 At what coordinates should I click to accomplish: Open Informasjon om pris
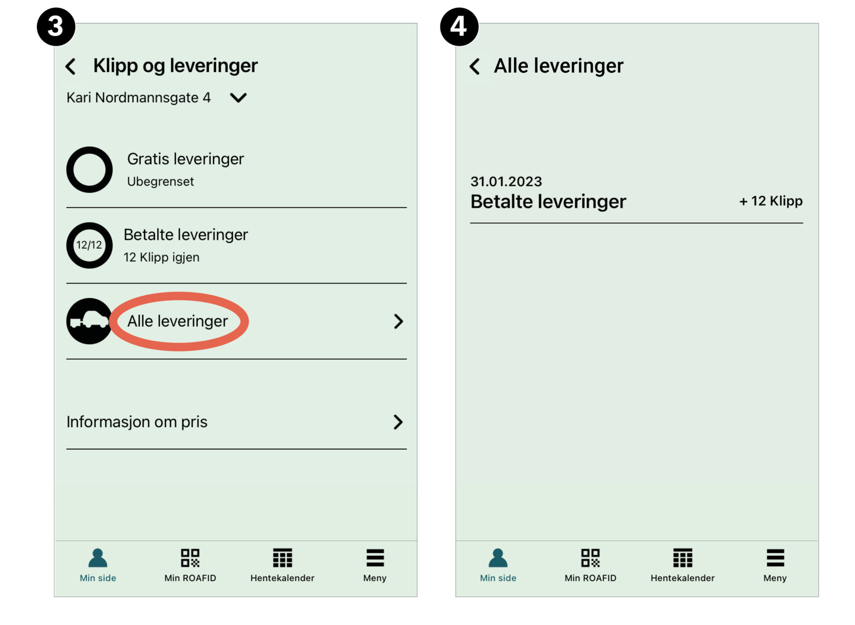(236, 422)
